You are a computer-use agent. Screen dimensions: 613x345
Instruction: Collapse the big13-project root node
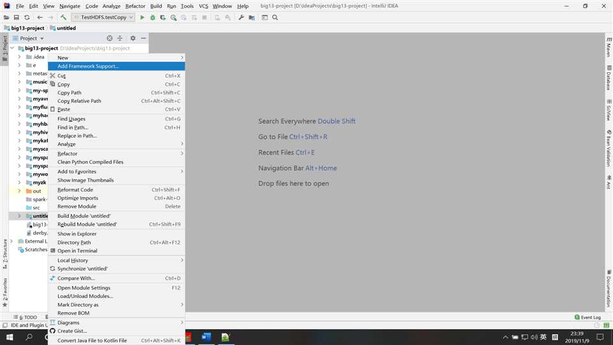click(x=12, y=48)
